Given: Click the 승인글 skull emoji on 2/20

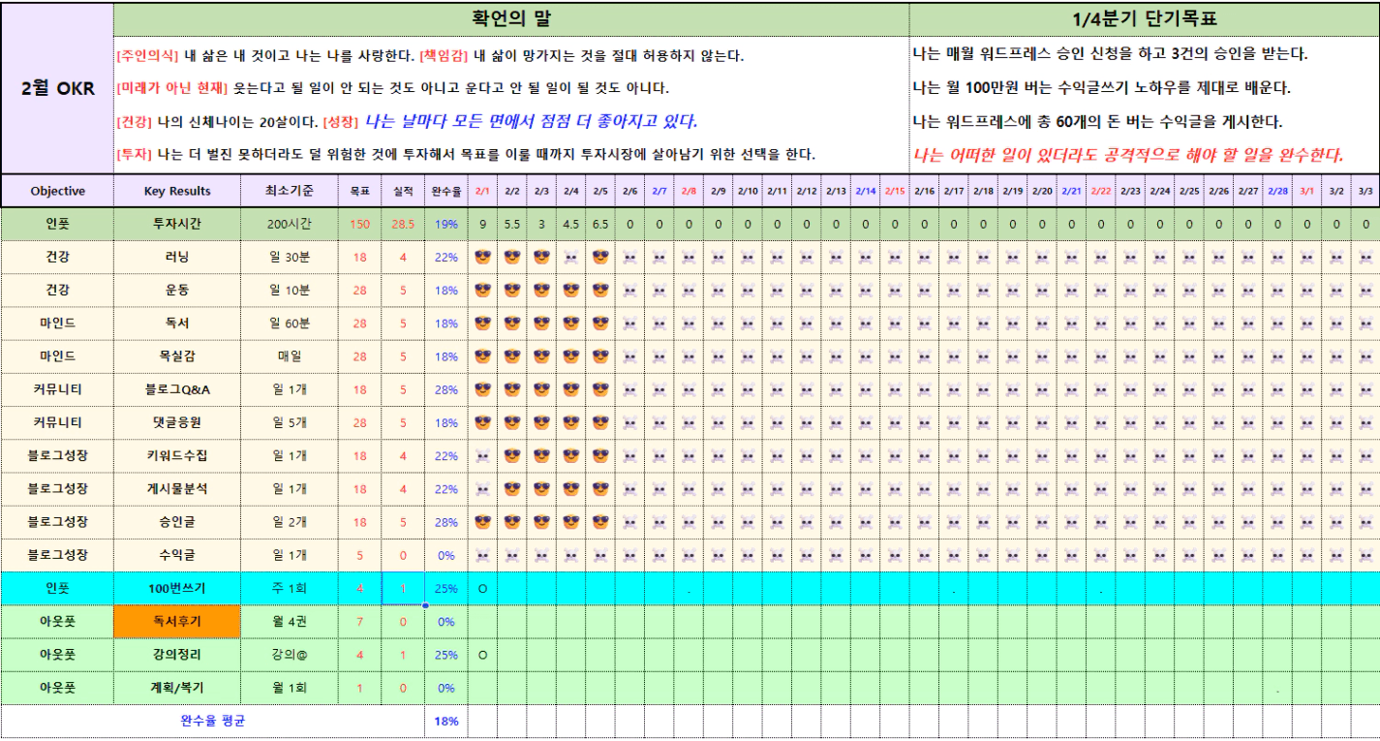Looking at the screenshot, I should click(x=1042, y=522).
